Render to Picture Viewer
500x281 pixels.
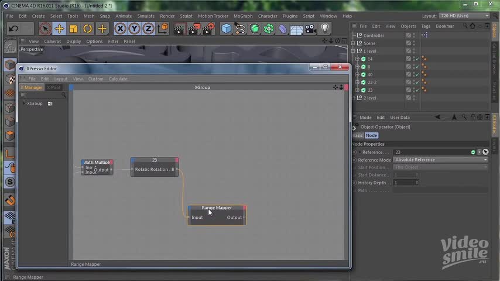[x=194, y=29]
